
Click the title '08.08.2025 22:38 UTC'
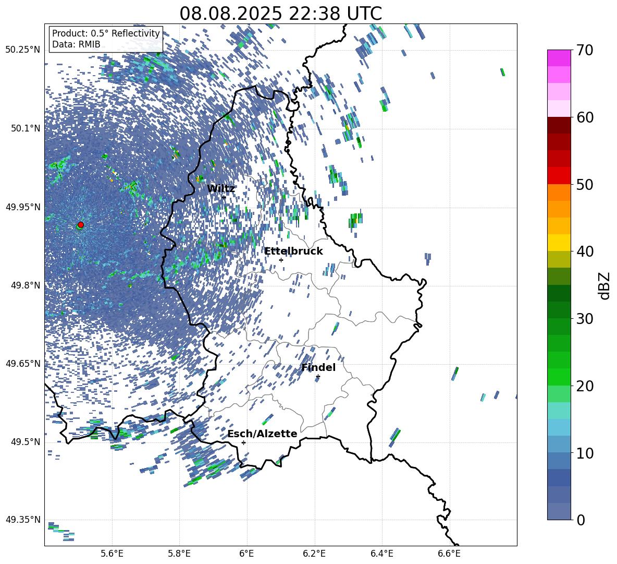[x=280, y=14]
